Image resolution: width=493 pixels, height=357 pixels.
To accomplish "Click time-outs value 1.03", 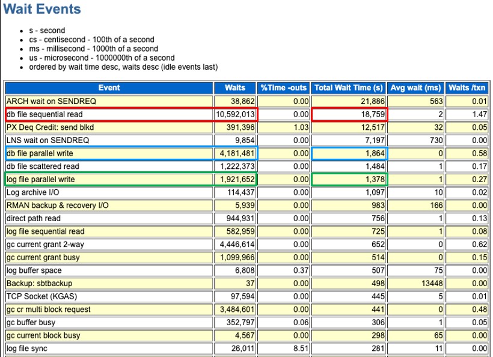I will pos(301,127).
